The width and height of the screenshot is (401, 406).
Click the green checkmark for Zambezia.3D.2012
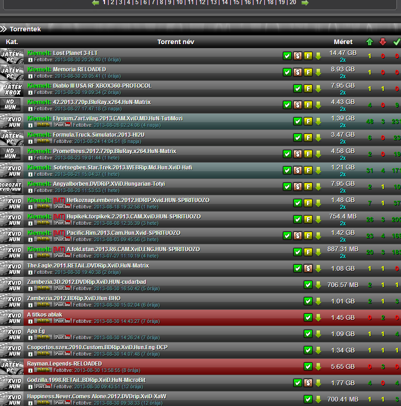(x=308, y=285)
